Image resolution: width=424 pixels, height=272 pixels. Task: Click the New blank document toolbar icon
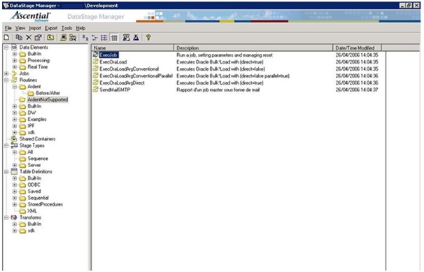pyautogui.click(x=7, y=38)
